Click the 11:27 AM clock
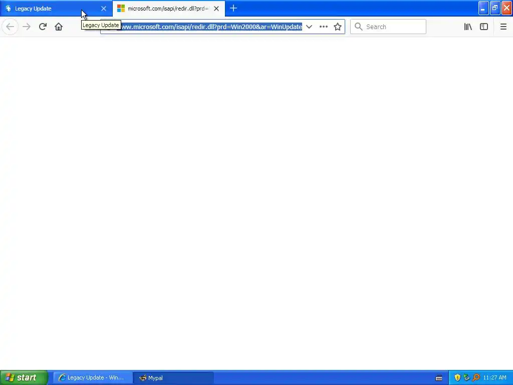 (x=494, y=378)
